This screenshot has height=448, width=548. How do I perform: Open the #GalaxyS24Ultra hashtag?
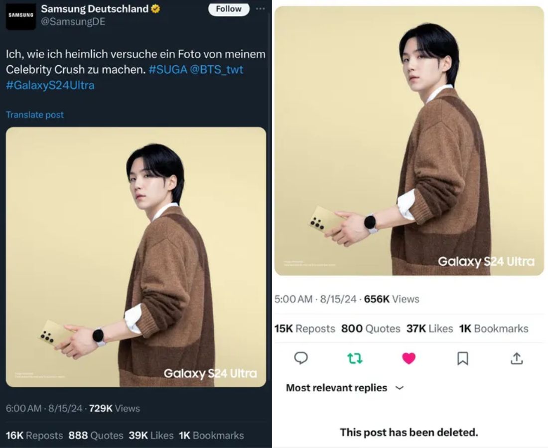pyautogui.click(x=50, y=85)
